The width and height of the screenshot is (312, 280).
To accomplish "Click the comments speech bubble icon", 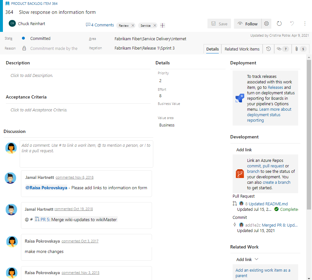I will pos(88,25).
